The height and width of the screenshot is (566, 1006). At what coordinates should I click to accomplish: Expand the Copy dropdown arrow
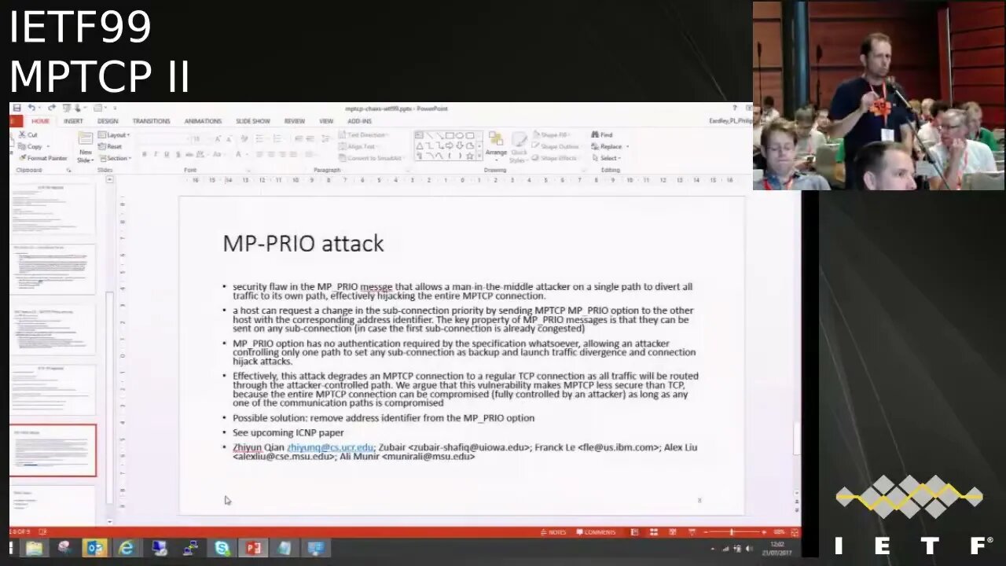(48, 146)
